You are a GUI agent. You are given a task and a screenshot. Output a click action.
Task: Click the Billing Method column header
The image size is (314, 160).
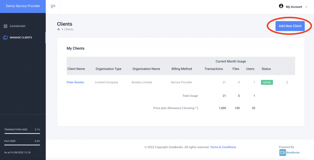point(182,69)
